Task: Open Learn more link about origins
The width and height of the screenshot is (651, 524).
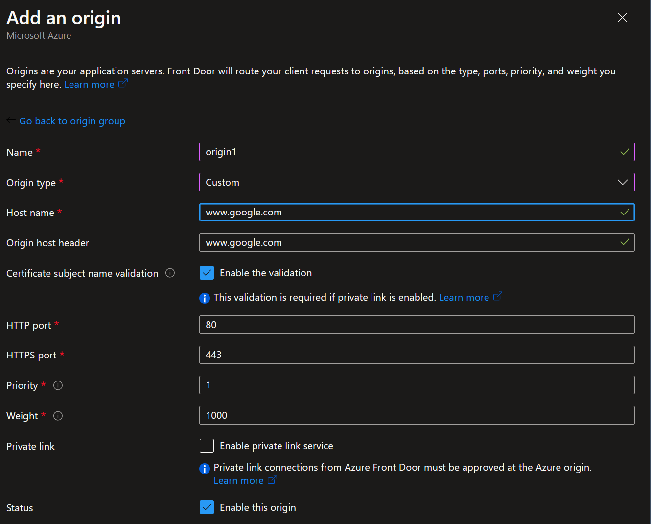Action: point(89,84)
